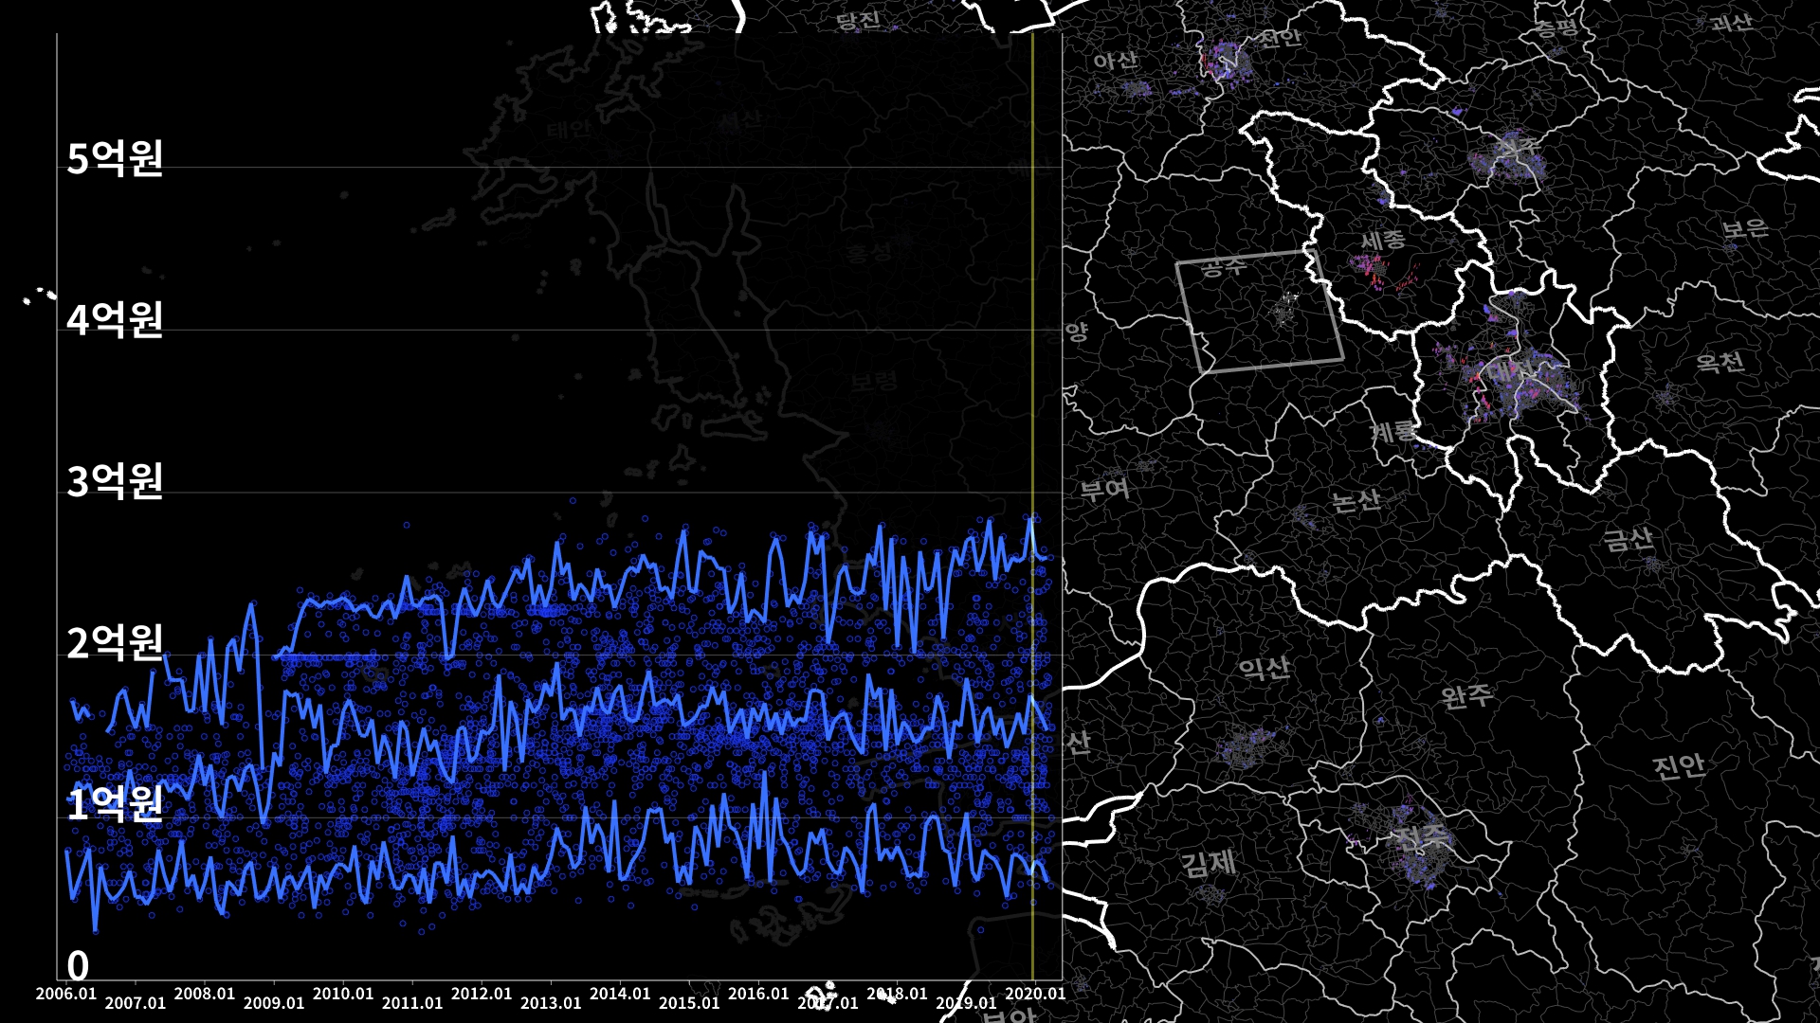Click the 김제 region label
The image size is (1820, 1023).
pyautogui.click(x=1208, y=863)
